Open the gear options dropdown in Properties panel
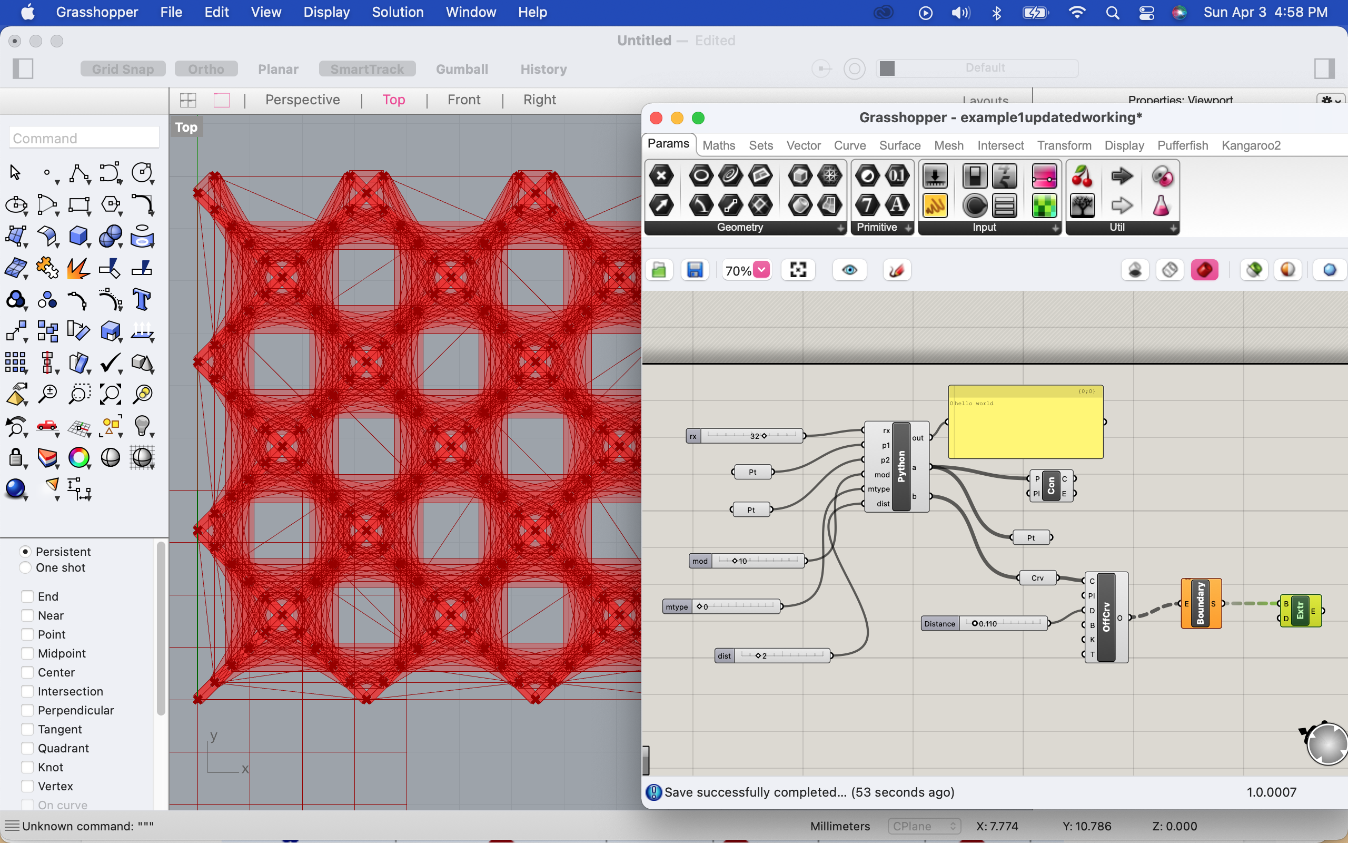Screen dimensions: 1348x843 (1331, 100)
